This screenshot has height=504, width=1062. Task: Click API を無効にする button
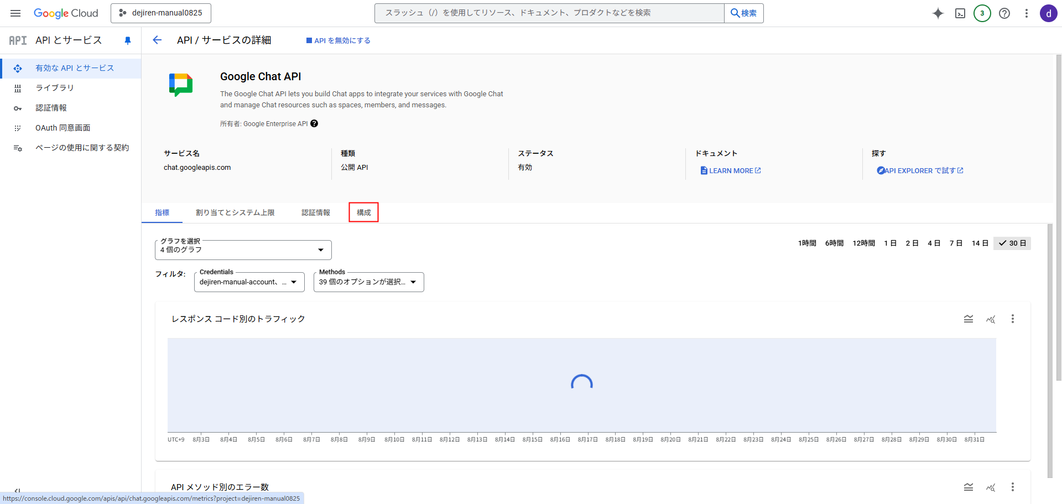tap(339, 40)
